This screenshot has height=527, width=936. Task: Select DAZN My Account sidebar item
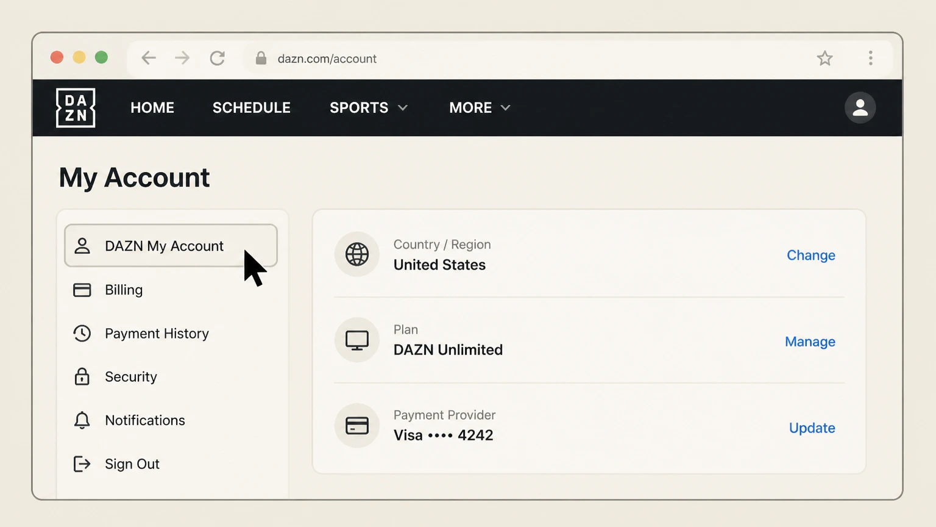171,246
